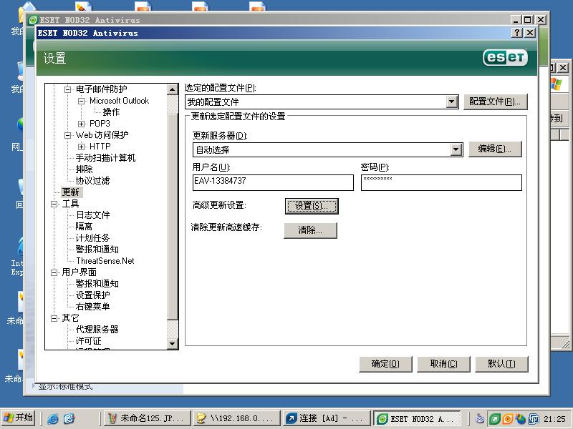Open the green ESET taskbar notification icon
Viewport: 573px width, 429px height.
click(494, 418)
